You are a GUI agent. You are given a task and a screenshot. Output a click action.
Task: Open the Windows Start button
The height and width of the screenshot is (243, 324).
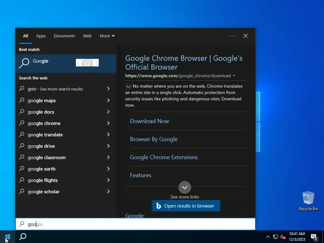coord(8,237)
